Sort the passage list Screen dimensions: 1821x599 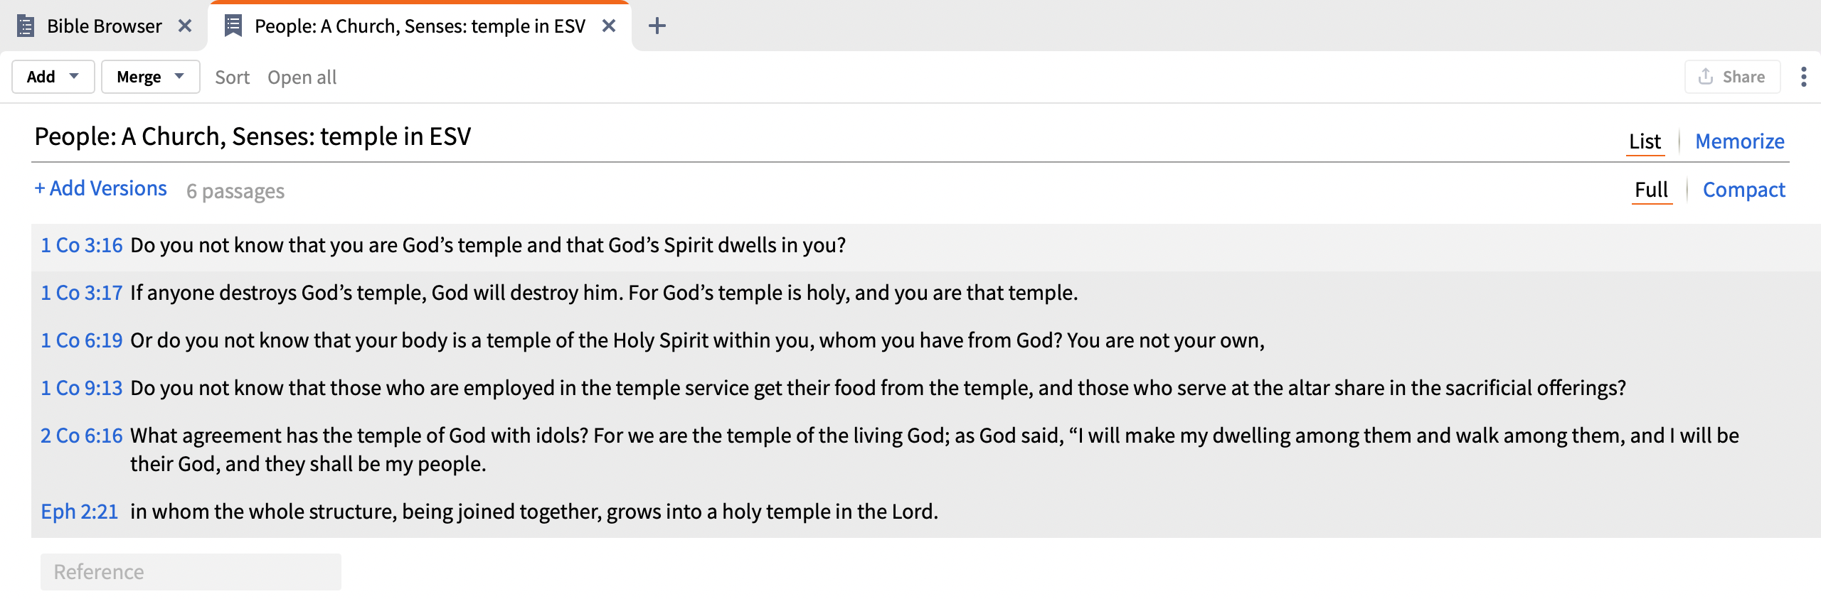pyautogui.click(x=232, y=77)
